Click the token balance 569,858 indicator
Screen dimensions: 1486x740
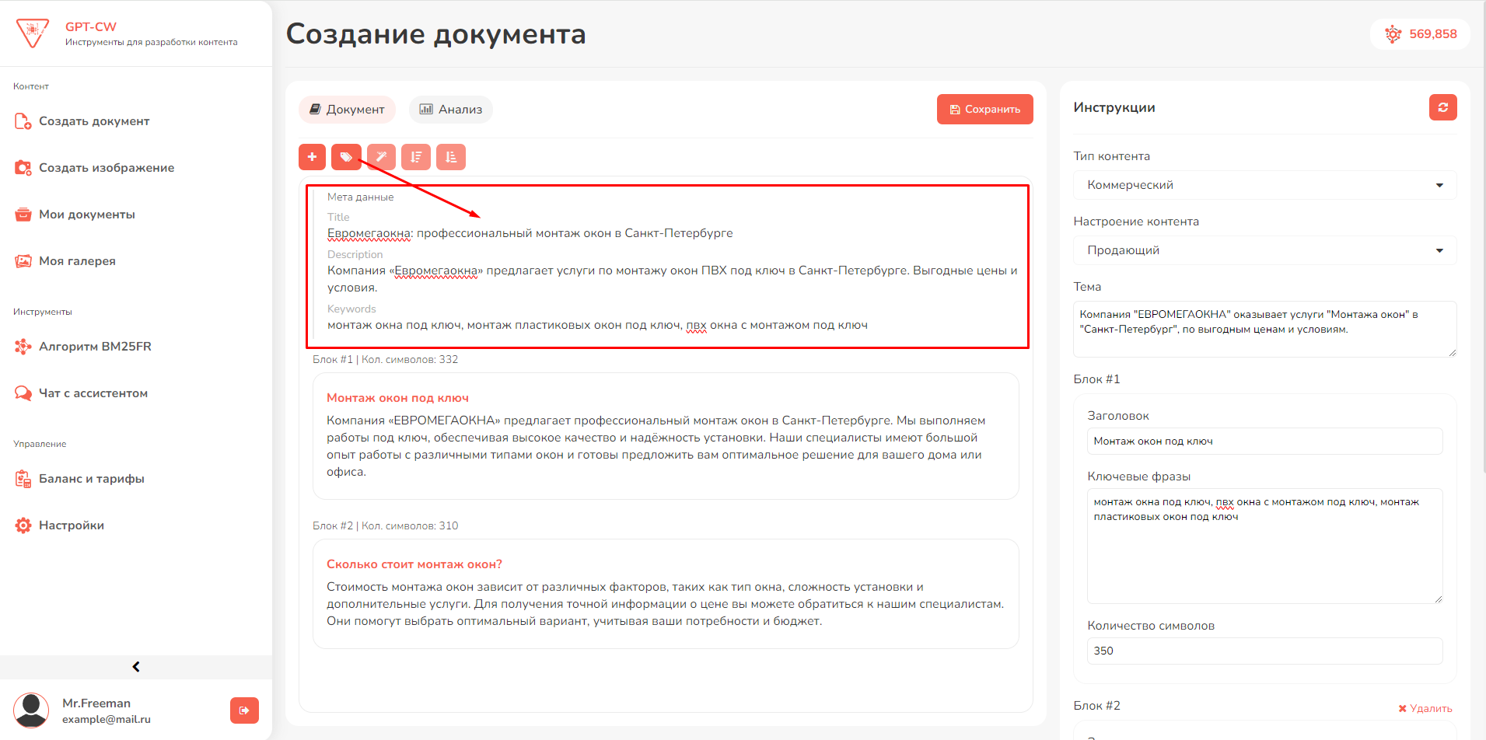coord(1420,34)
